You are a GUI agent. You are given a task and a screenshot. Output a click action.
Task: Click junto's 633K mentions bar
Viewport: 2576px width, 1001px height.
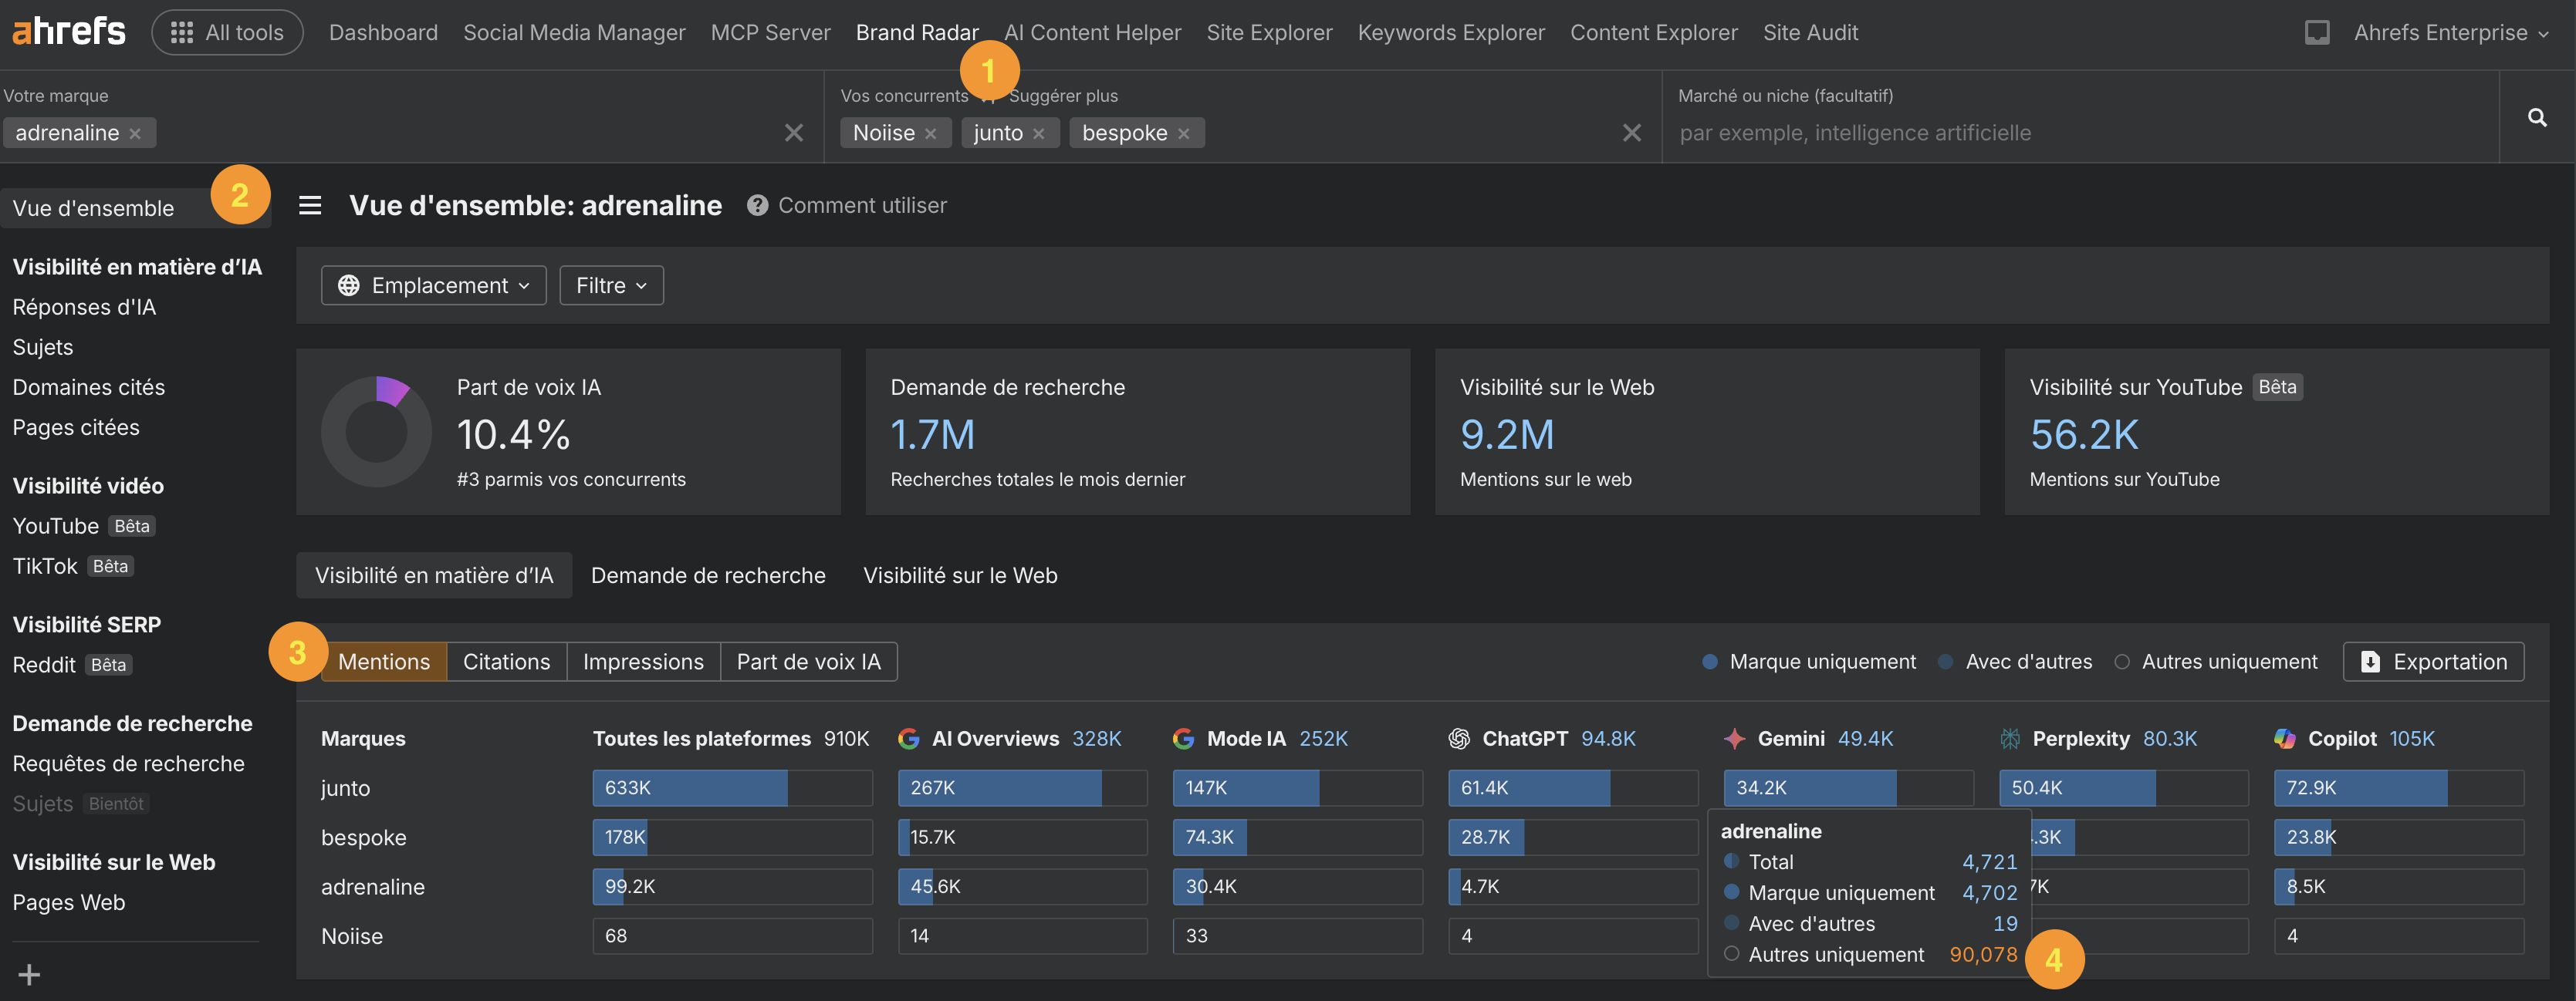tap(688, 787)
